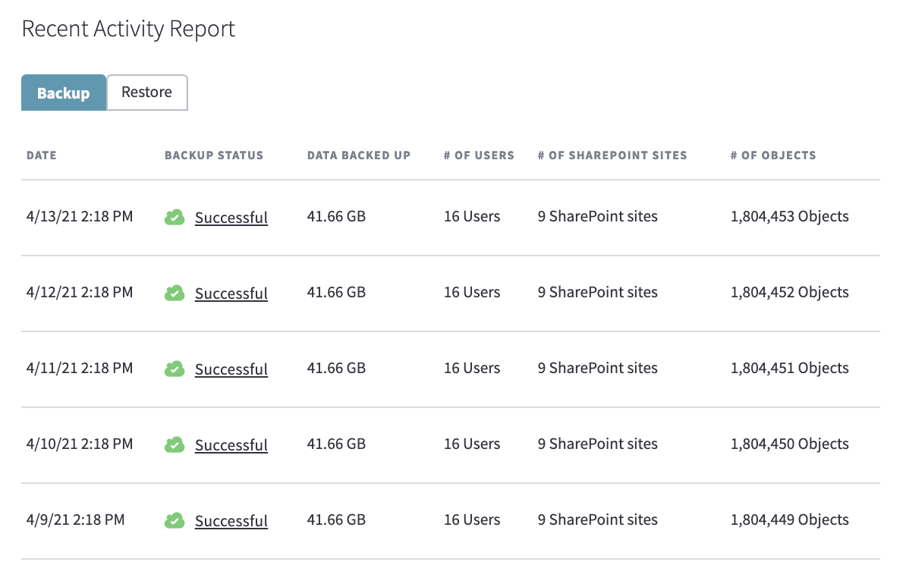Viewport: 906px width, 587px height.
Task: Open backup details via the 4/9/21 Successful link
Action: (x=231, y=520)
